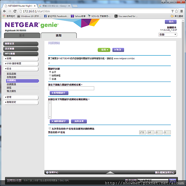Click the bookmark star icon
Image resolution: width=186 pixels, height=186 pixels.
tap(176, 11)
